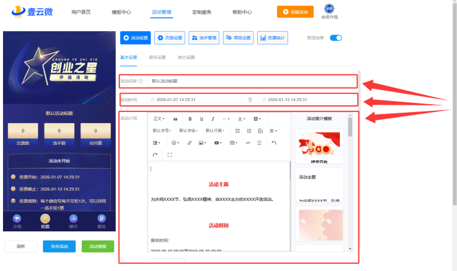Toggle bold formatting in the editor
The image size is (457, 271).
coord(190,119)
